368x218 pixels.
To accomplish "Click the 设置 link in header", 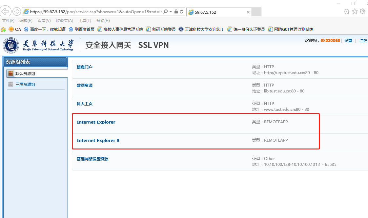I will coord(348,41).
